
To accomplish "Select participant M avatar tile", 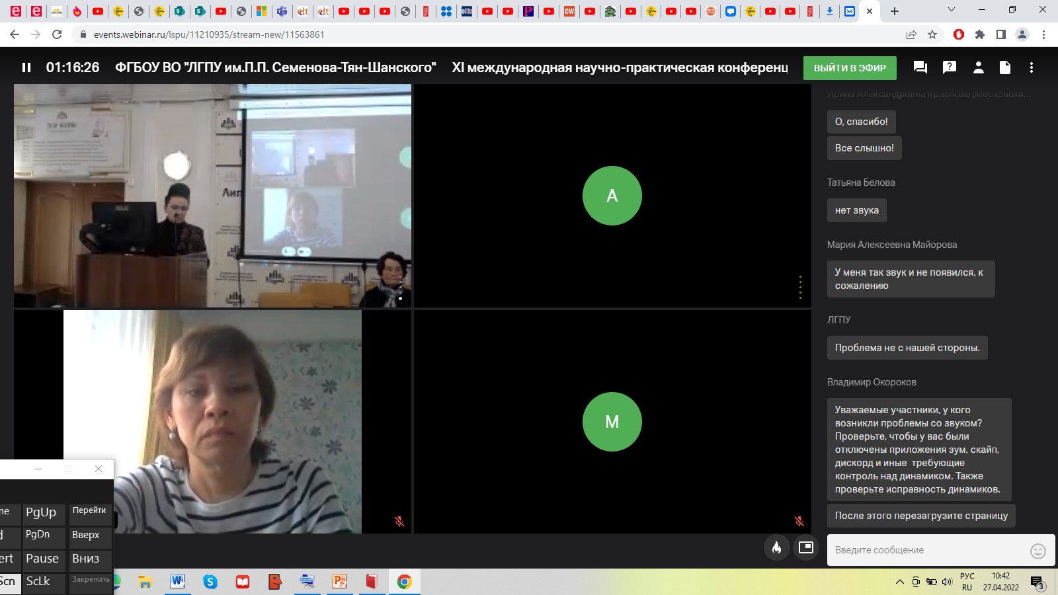I will (612, 422).
